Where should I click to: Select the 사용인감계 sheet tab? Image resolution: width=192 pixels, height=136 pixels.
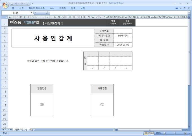pos(21,130)
